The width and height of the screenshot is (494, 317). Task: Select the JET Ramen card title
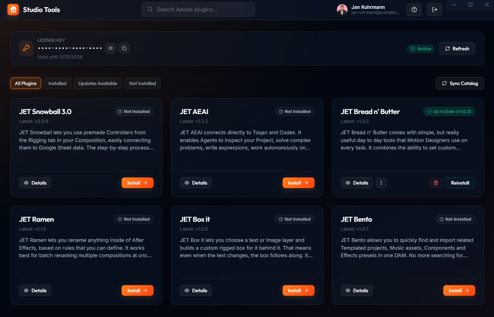pyautogui.click(x=37, y=219)
